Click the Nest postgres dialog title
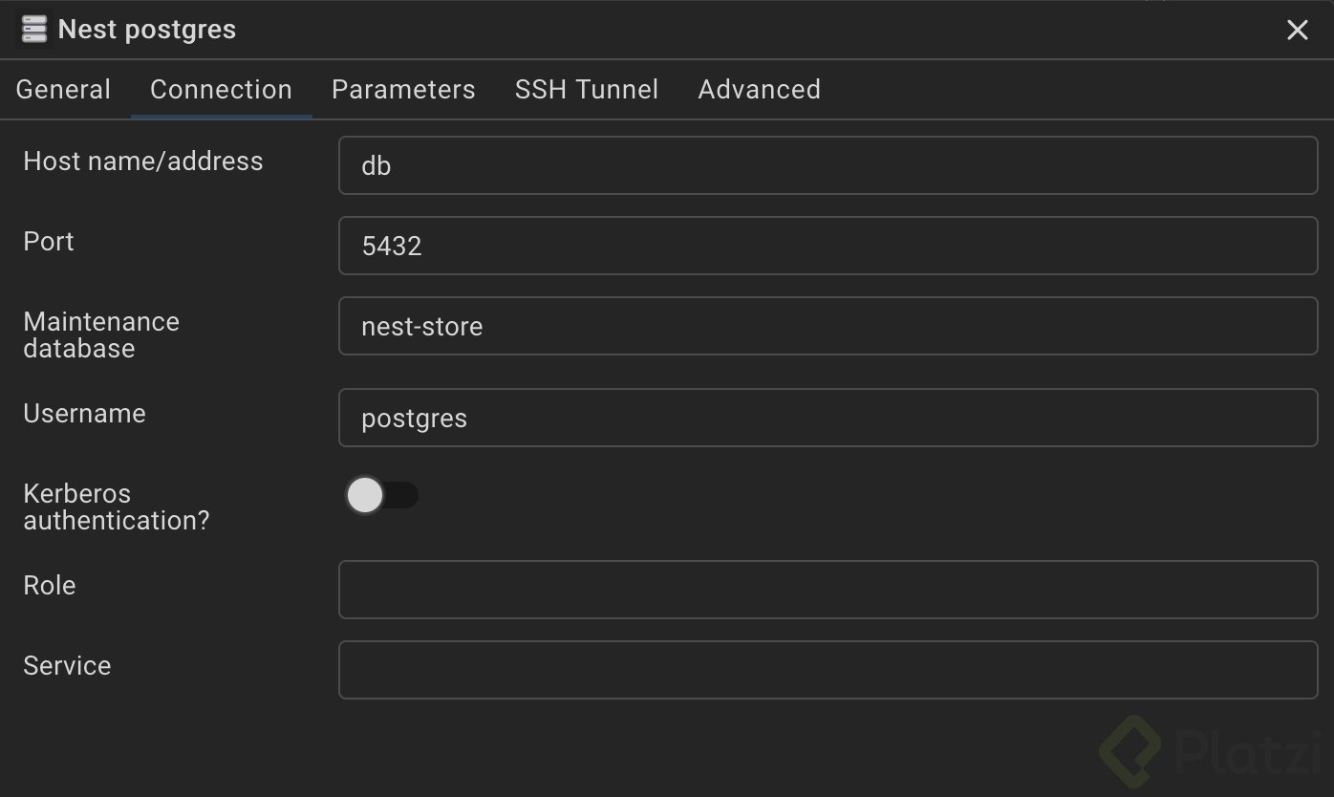1334x797 pixels. (147, 30)
